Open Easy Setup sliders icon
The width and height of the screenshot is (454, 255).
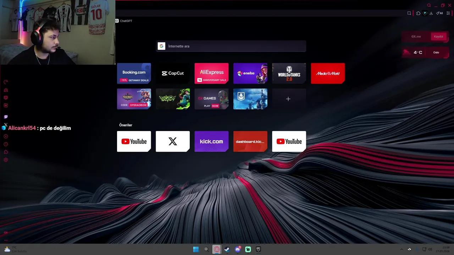(x=448, y=13)
